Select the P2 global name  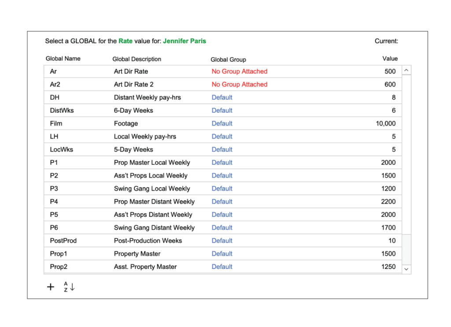click(54, 175)
